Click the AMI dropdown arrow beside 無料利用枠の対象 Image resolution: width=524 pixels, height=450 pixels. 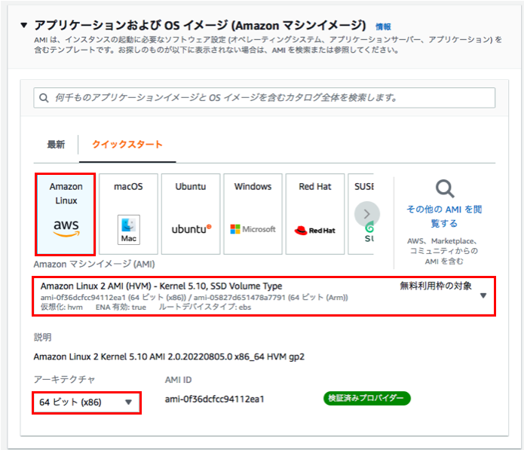pyautogui.click(x=483, y=295)
